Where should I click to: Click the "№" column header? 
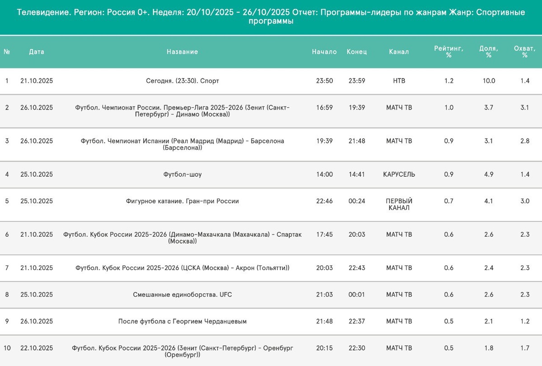[x=7, y=52]
